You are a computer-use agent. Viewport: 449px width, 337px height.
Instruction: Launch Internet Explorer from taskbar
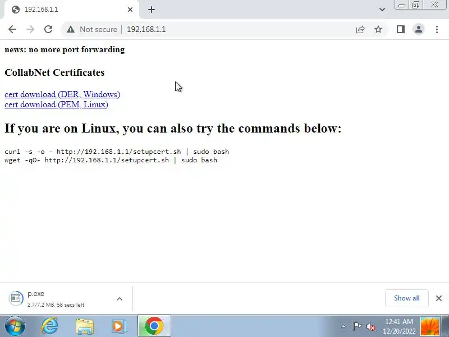[x=50, y=326]
